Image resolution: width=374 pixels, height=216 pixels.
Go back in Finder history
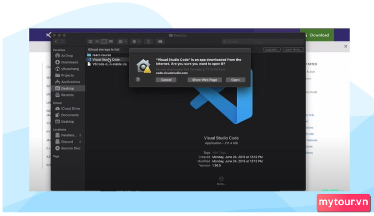click(56, 42)
